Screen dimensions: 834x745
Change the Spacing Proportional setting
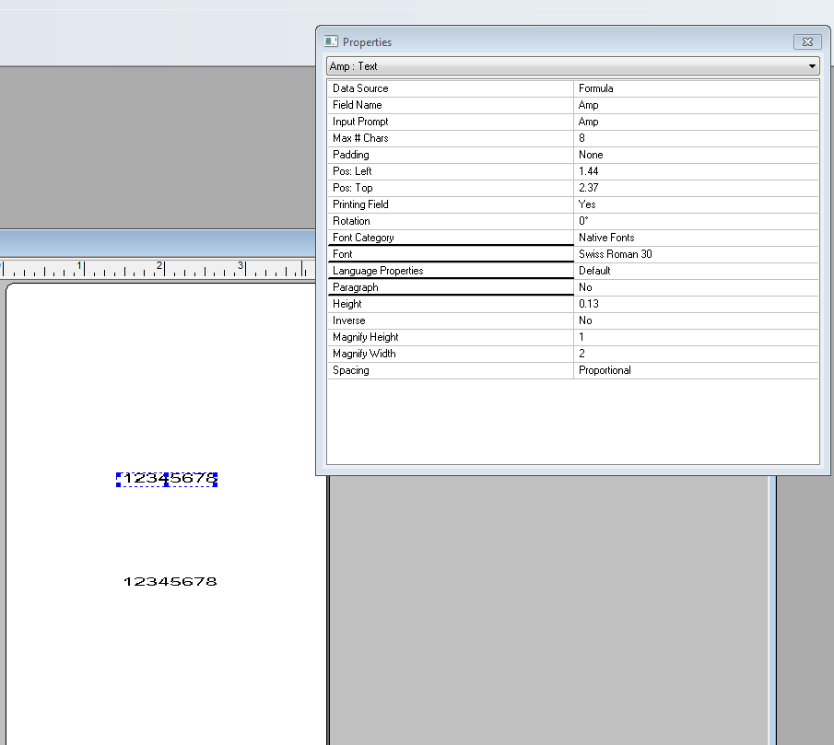pos(696,370)
